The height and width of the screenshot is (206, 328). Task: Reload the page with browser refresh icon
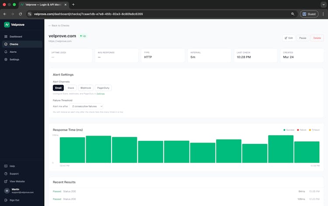point(20,14)
